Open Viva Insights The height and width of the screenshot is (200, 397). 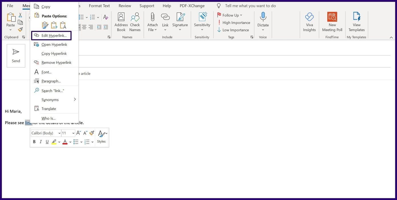tap(309, 22)
